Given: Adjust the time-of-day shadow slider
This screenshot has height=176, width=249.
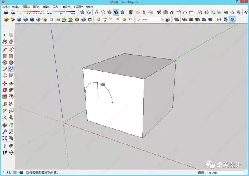Looking at the screenshot, I should pyautogui.click(x=61, y=12).
